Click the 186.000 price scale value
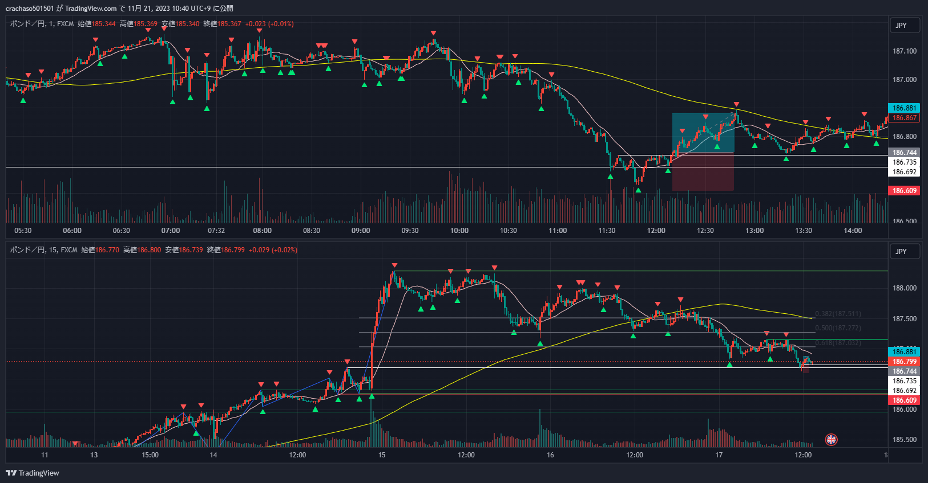928x483 pixels. [905, 410]
